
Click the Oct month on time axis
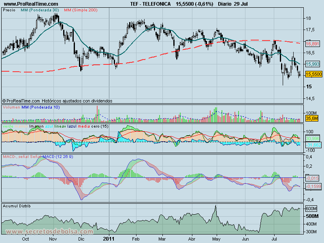click(x=26, y=239)
